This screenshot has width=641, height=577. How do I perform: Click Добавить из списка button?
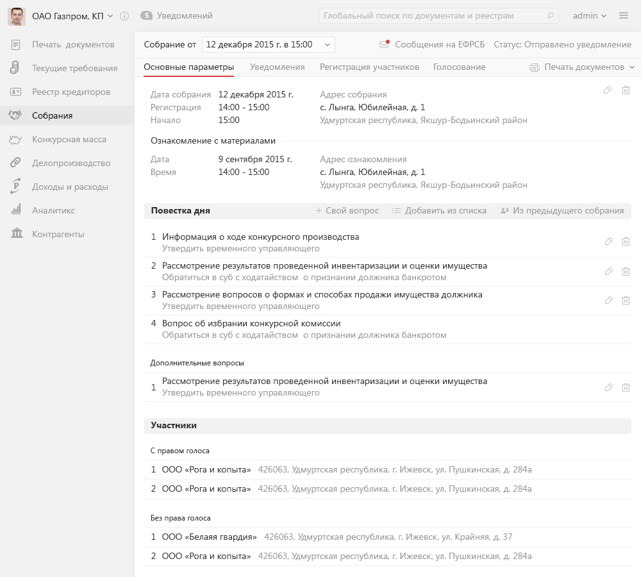pos(439,211)
